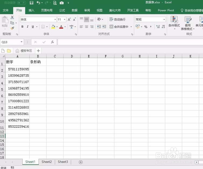The height and width of the screenshot is (169, 203).
Task: Open 套用表格格式 format as table
Action: [x=188, y=23]
